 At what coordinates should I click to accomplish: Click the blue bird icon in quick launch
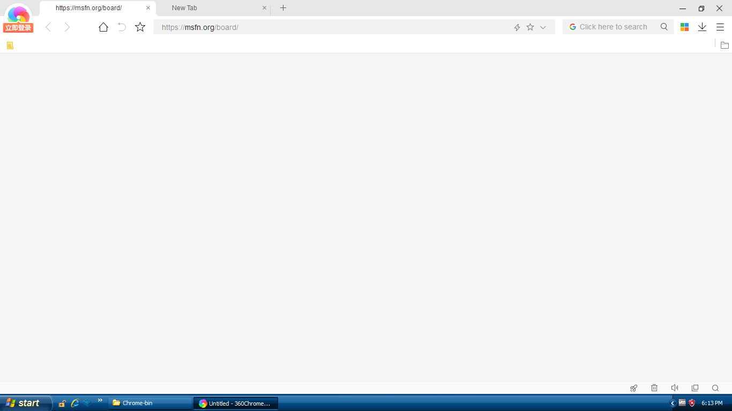(x=87, y=402)
